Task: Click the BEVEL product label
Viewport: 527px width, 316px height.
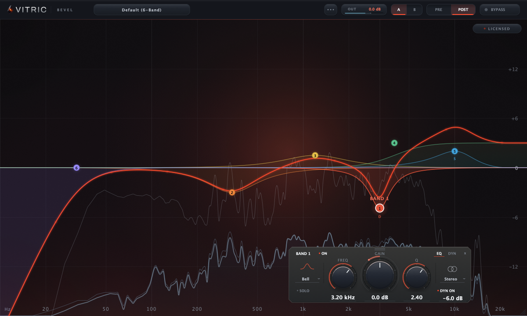Action: click(x=65, y=10)
